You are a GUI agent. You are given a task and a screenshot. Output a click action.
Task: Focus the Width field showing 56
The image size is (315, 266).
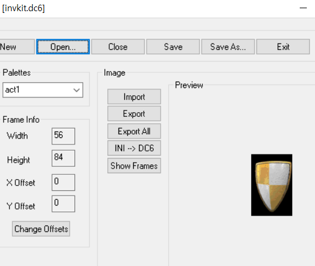pyautogui.click(x=63, y=136)
